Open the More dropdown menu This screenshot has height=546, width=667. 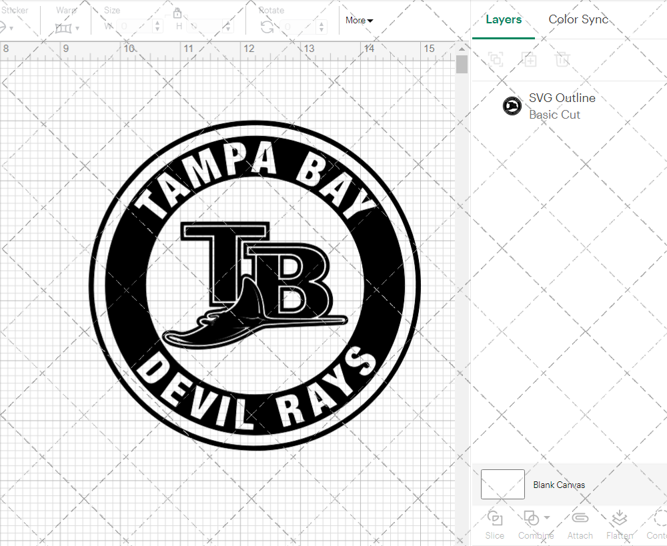tap(359, 21)
